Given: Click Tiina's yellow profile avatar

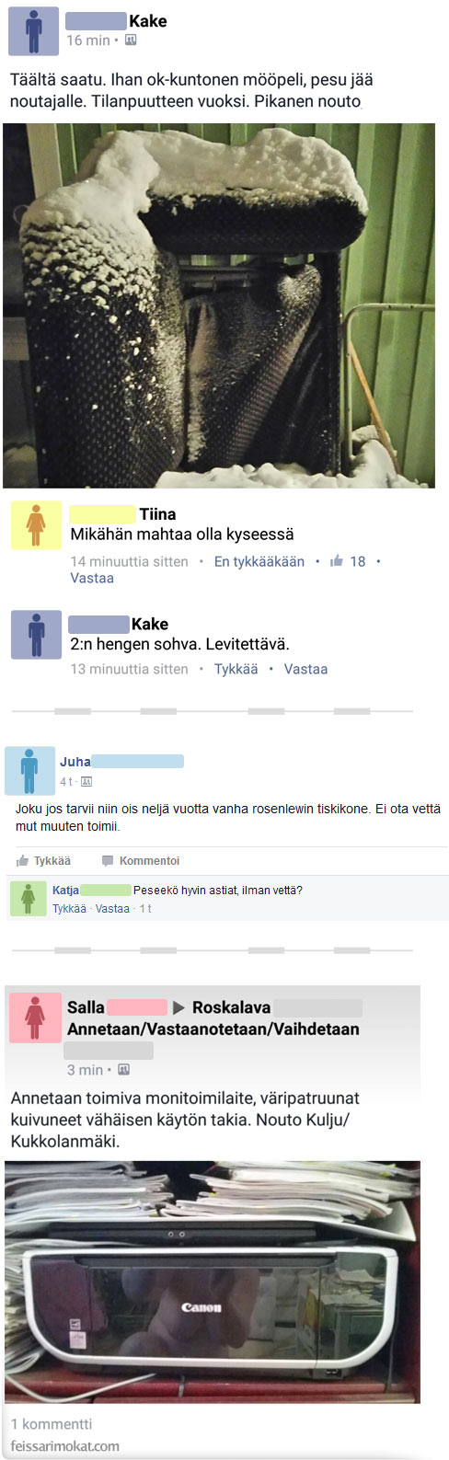Looking at the screenshot, I should click(x=36, y=525).
